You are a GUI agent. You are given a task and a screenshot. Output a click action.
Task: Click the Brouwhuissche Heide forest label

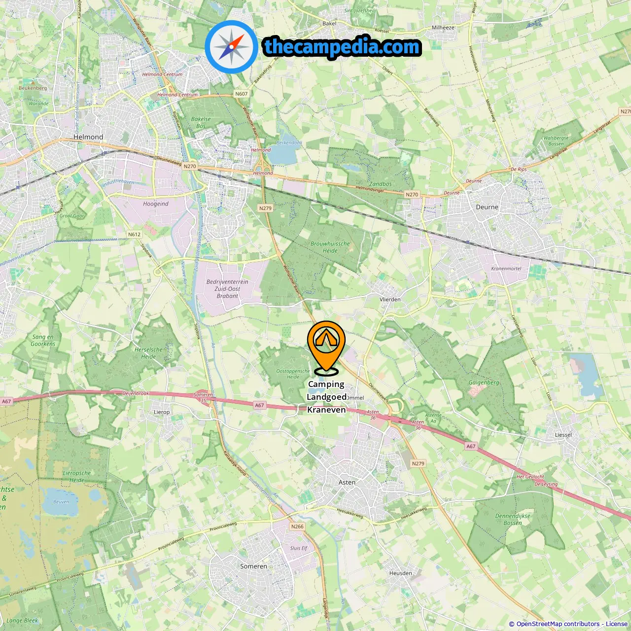330,247
